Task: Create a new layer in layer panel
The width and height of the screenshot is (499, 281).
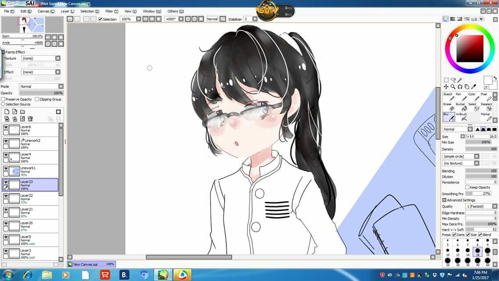Action: (x=7, y=112)
